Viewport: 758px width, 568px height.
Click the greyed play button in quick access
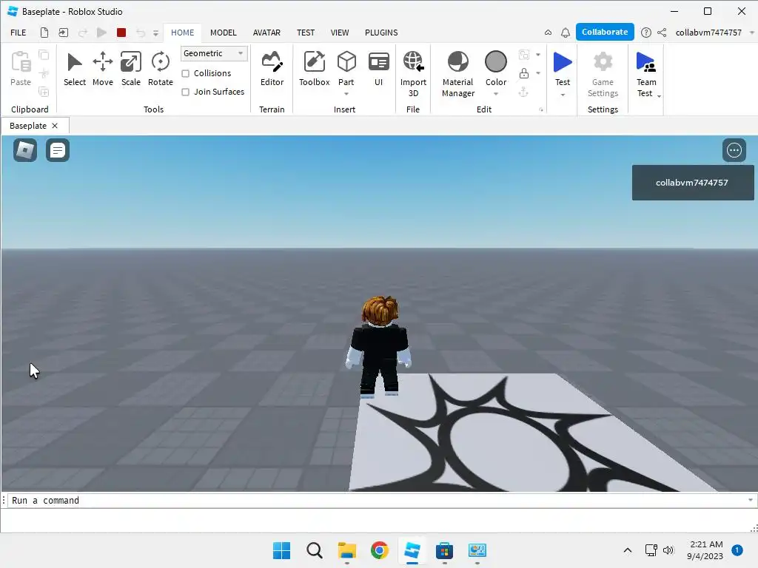tap(101, 33)
